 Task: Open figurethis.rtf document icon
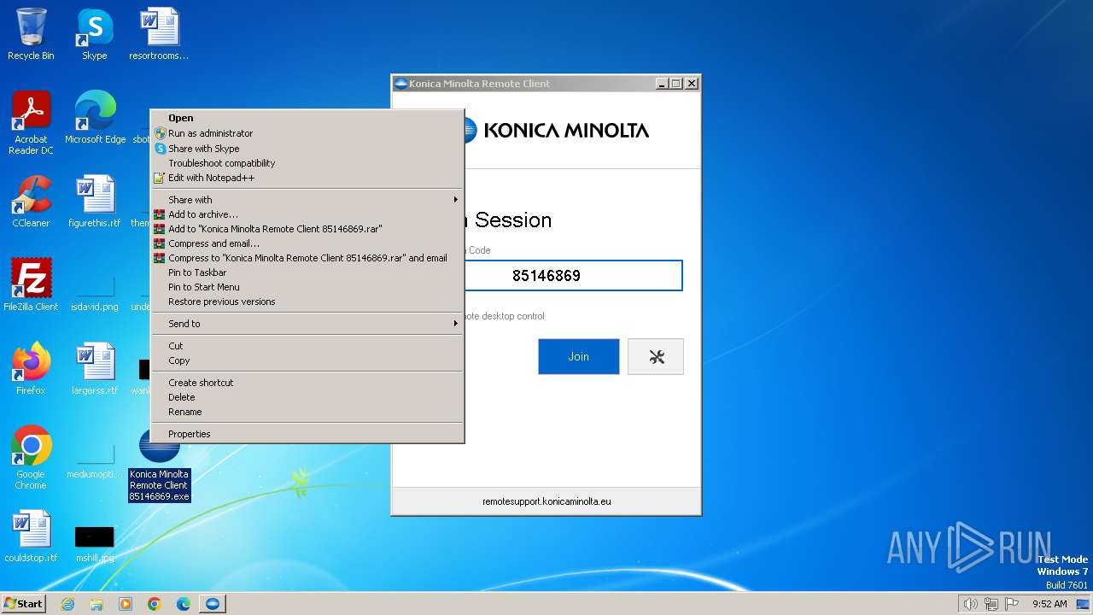pyautogui.click(x=95, y=202)
